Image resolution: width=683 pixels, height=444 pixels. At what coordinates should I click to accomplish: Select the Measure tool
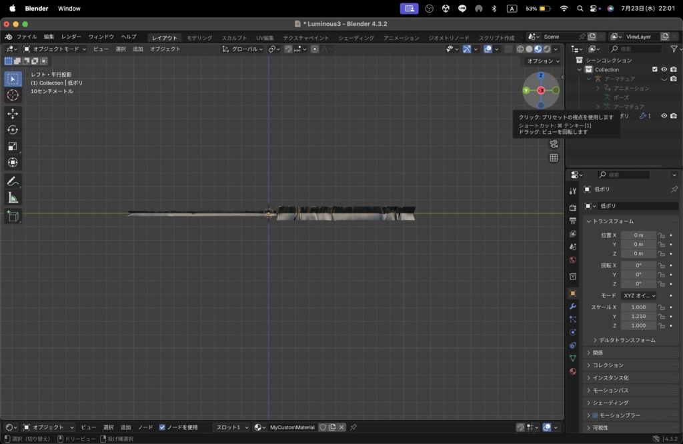point(13,197)
